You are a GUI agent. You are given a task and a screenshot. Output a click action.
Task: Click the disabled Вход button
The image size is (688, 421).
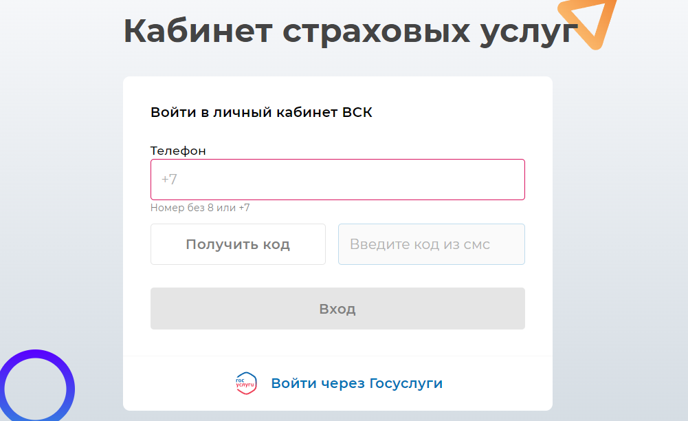337,308
